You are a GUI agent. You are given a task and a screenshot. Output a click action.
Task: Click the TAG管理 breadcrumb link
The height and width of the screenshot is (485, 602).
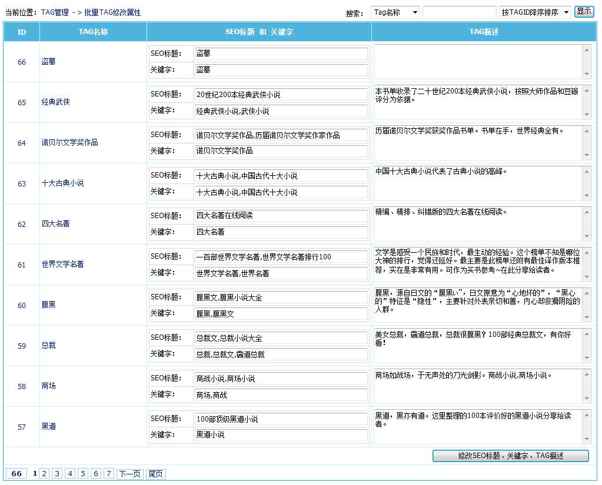(55, 12)
